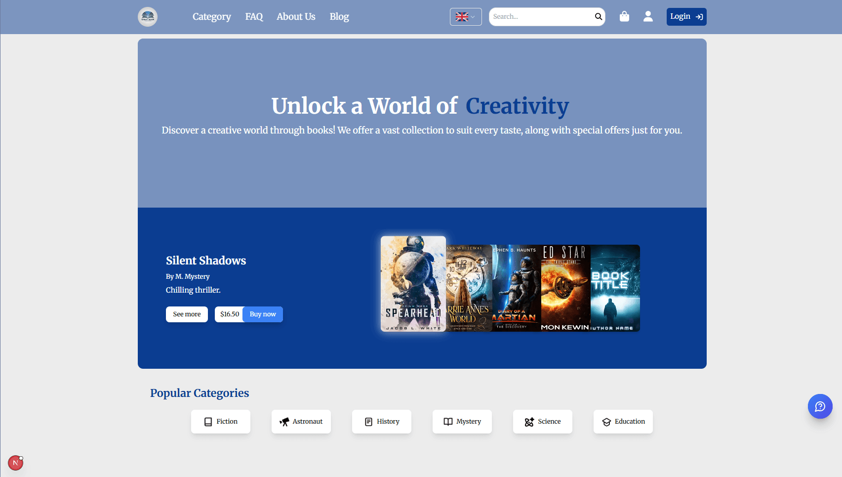Click the red notification badge bottom left

click(15, 463)
